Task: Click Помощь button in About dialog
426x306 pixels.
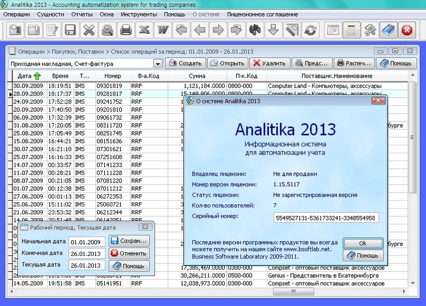Action: coord(363,255)
